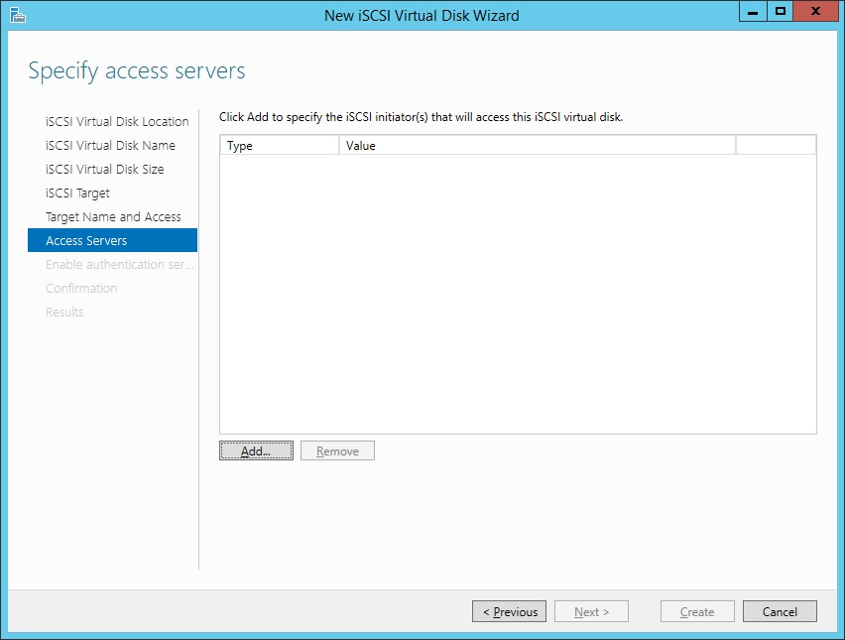Maximize the wizard window

(781, 12)
